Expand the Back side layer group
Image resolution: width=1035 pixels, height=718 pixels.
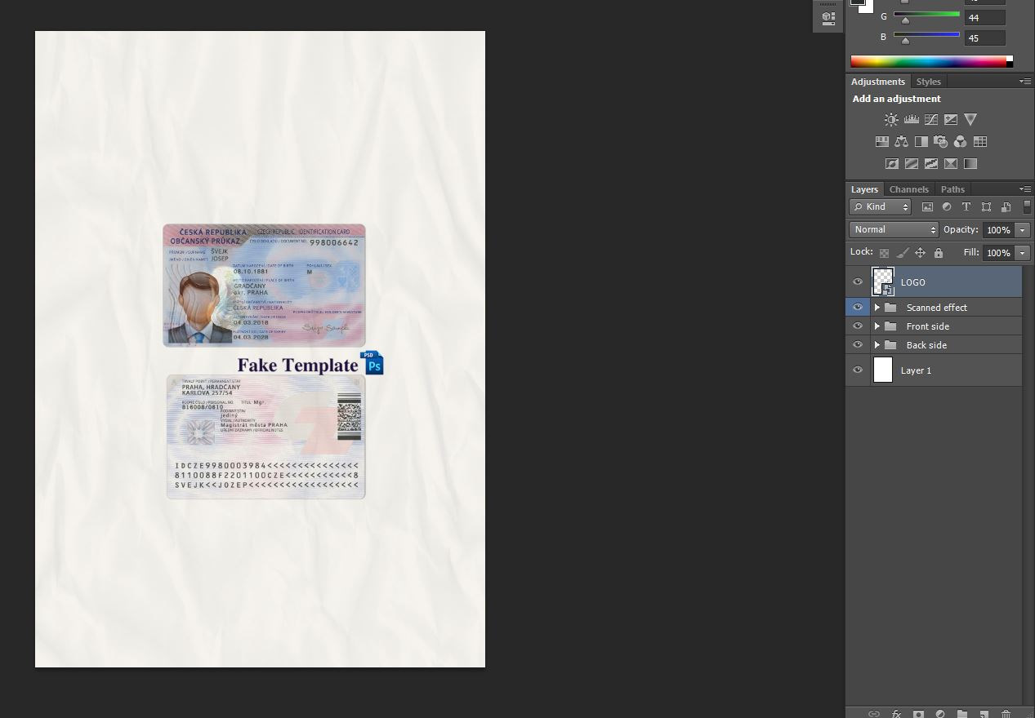click(877, 345)
